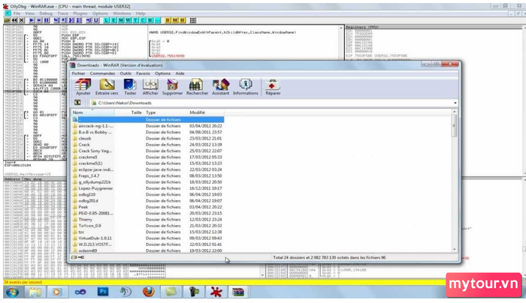526x303 pixels.
Task: Click the Step over icon in OllyDbg
Action: click(x=64, y=20)
